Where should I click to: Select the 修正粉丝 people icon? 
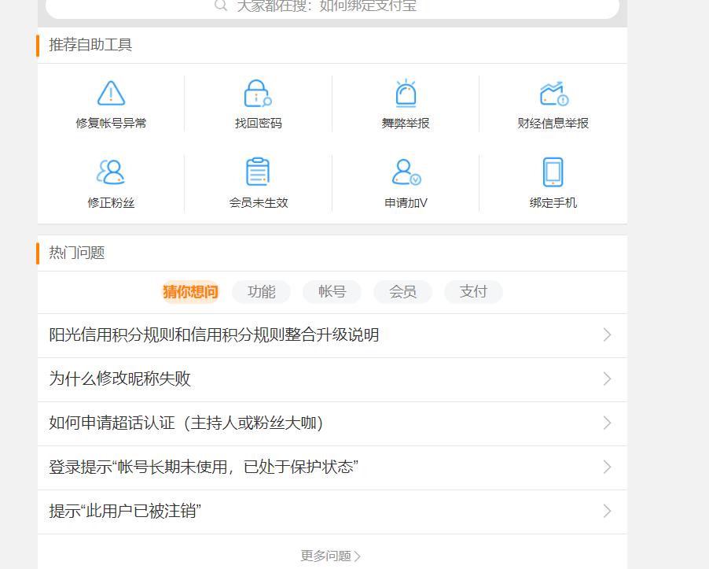[x=111, y=172]
